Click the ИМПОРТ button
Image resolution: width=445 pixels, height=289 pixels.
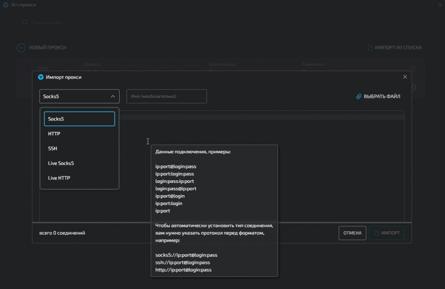point(387,233)
